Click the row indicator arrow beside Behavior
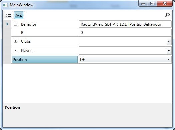 7,24
